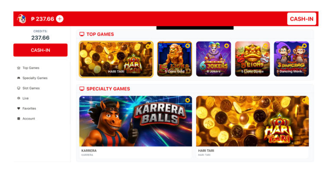Viewport: 332px width, 174px height.
Task: Toggle favorite star on Karrera Balls banner
Action: click(x=188, y=100)
